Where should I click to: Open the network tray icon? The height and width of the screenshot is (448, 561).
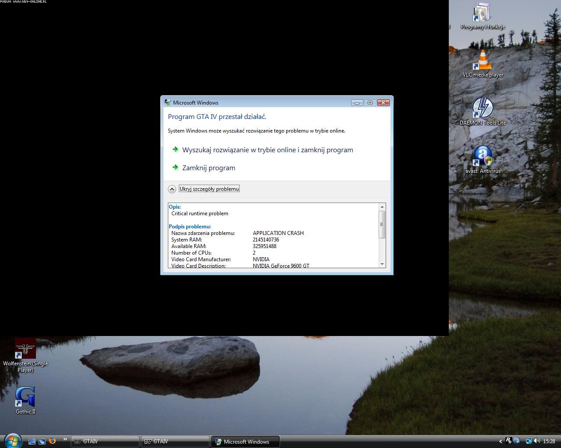(529, 441)
